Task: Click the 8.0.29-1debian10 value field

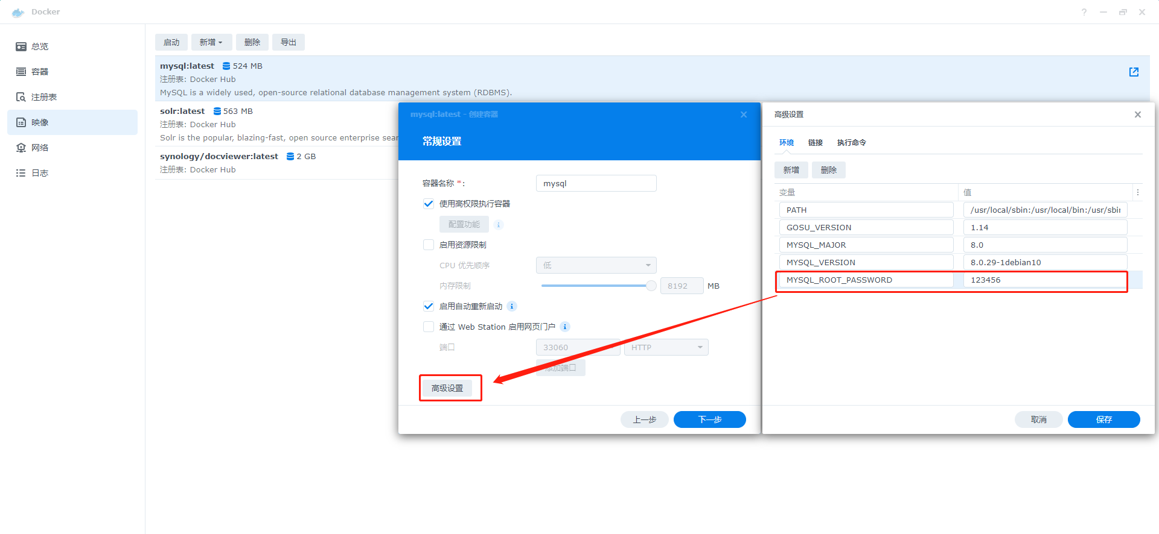Action: [x=1046, y=262]
